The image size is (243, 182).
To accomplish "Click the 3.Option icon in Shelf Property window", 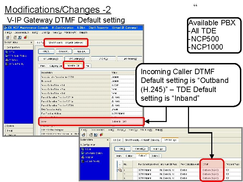I will click(x=7, y=60).
